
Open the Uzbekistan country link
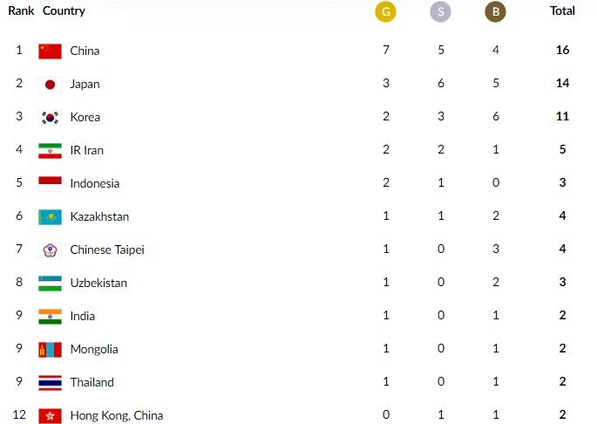[x=98, y=283]
